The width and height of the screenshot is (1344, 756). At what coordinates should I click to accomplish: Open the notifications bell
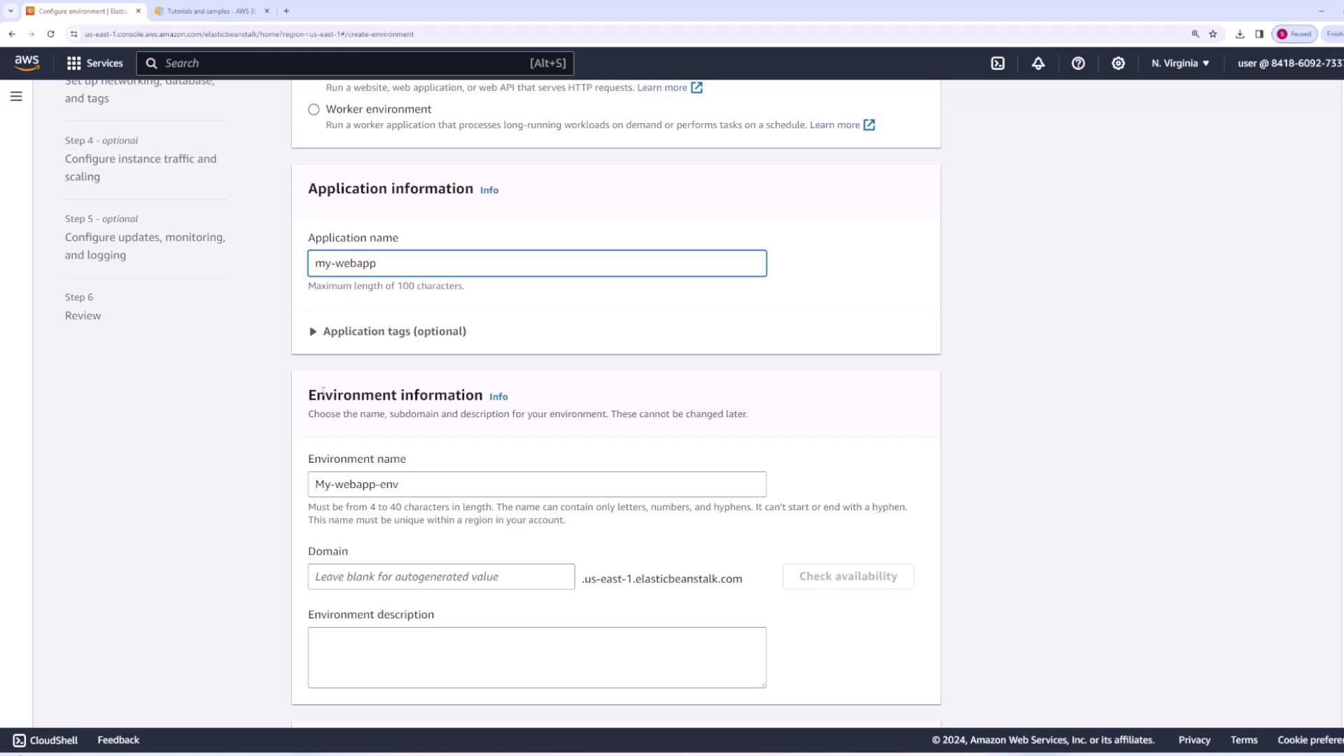[x=1038, y=63]
